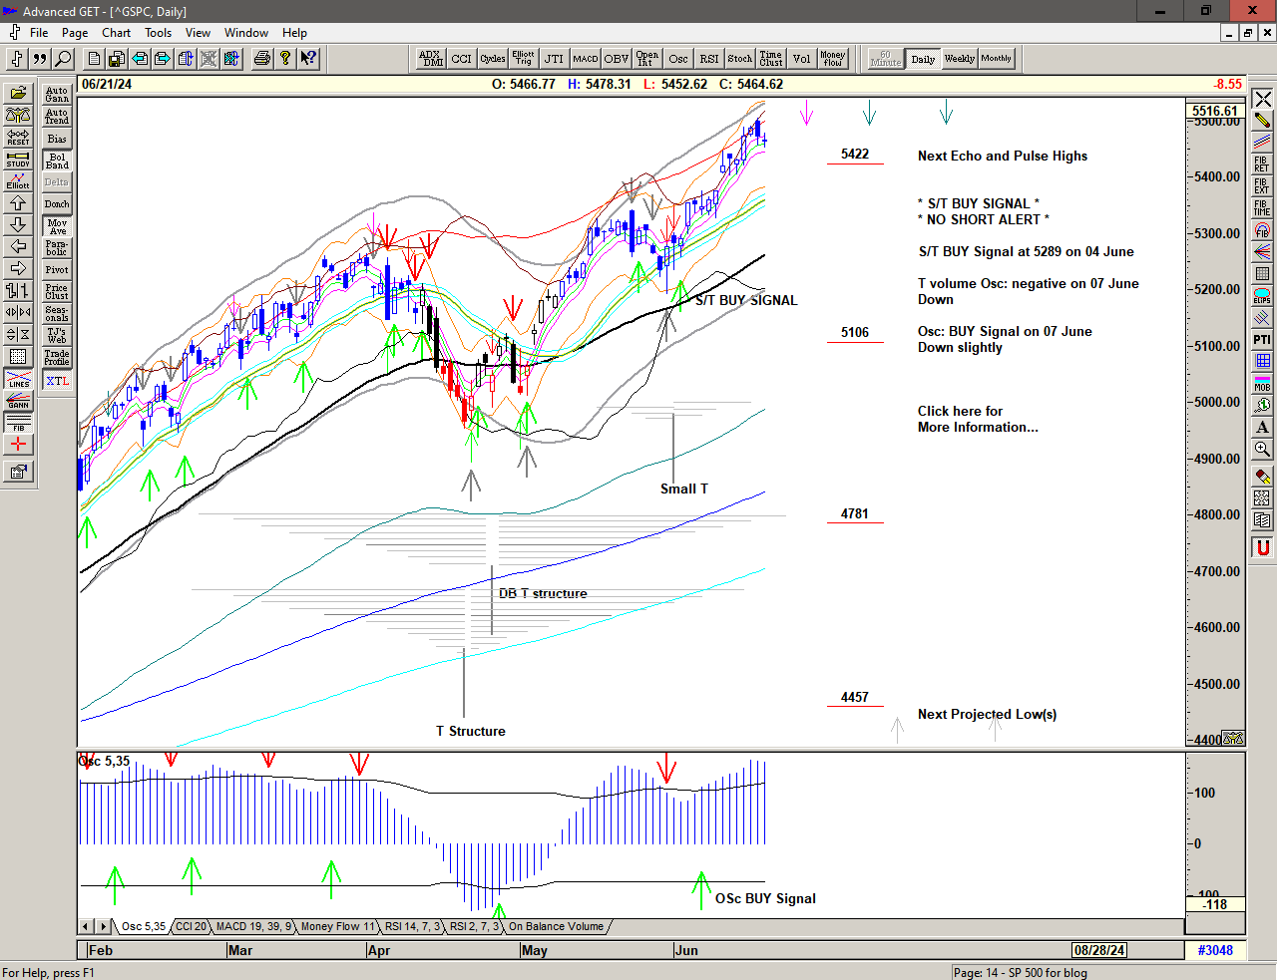Select the magnifier search tool

[64, 59]
